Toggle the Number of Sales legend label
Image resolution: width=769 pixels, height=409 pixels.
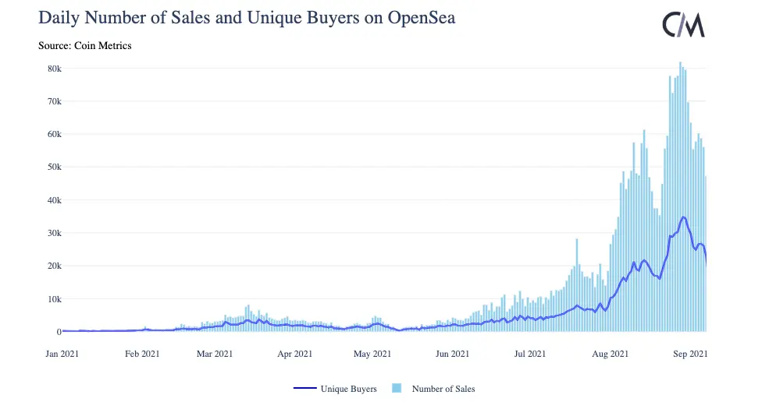pyautogui.click(x=443, y=388)
